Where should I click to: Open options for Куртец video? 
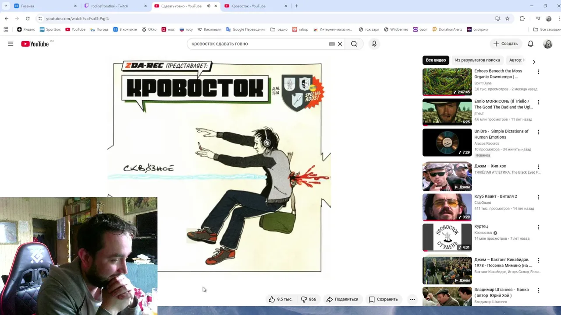pos(539,227)
